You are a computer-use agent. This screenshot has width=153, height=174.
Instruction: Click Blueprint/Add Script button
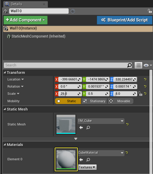[x=124, y=20]
